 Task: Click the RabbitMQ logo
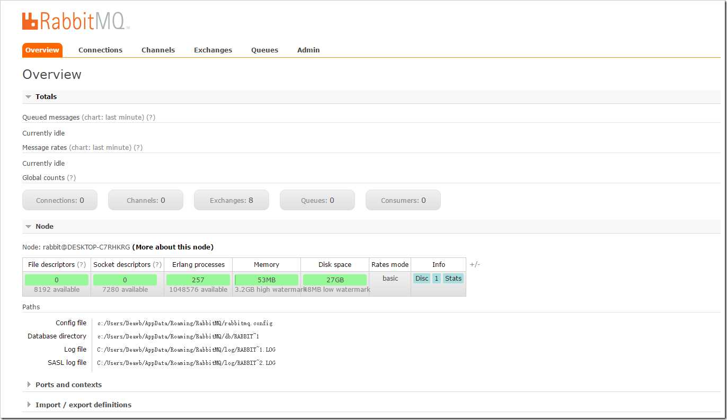pos(76,21)
